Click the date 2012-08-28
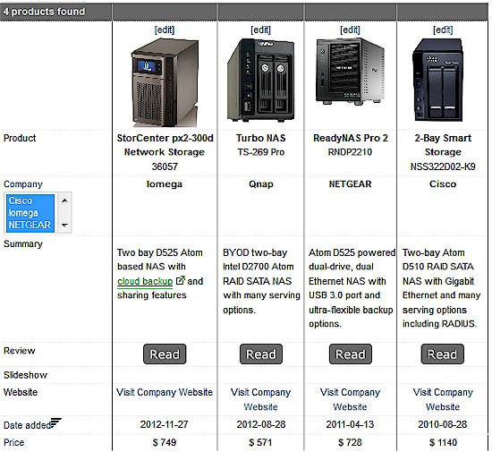This screenshot has height=452, width=492. pyautogui.click(x=260, y=424)
